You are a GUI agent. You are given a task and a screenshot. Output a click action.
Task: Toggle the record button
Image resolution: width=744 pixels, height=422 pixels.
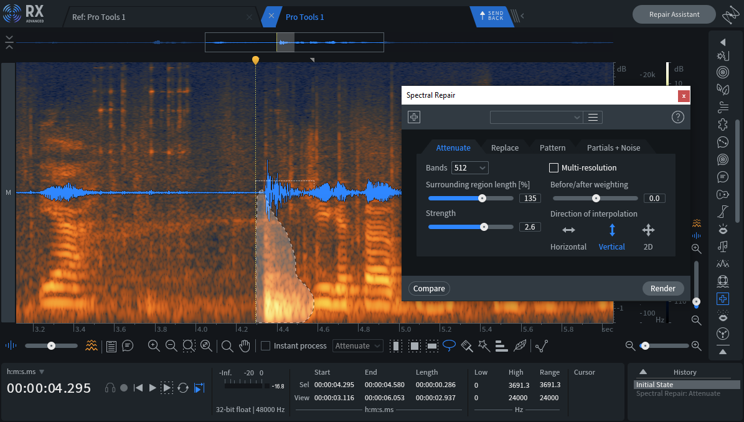124,388
